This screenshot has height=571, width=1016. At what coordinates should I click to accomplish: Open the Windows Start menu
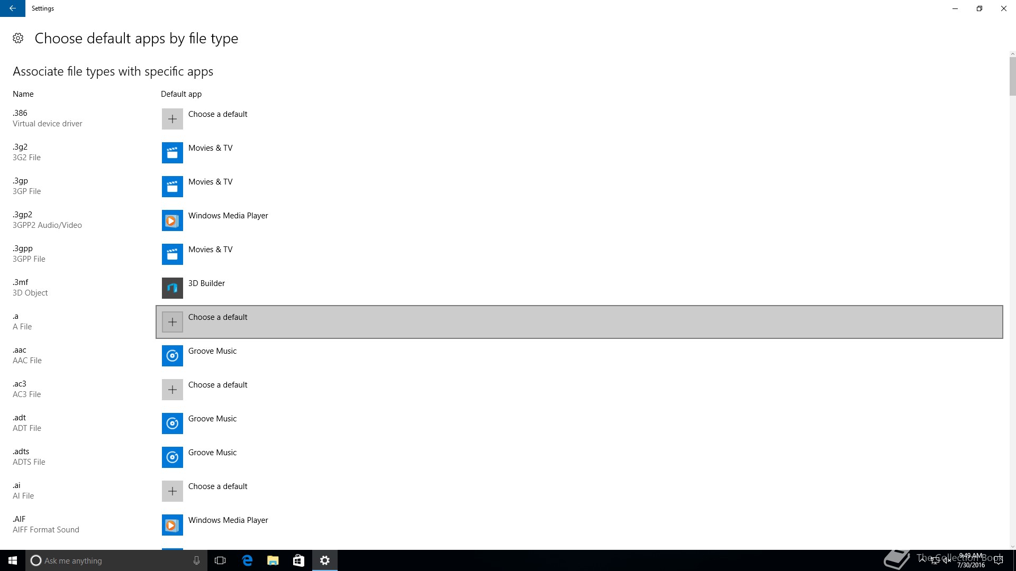pyautogui.click(x=13, y=560)
